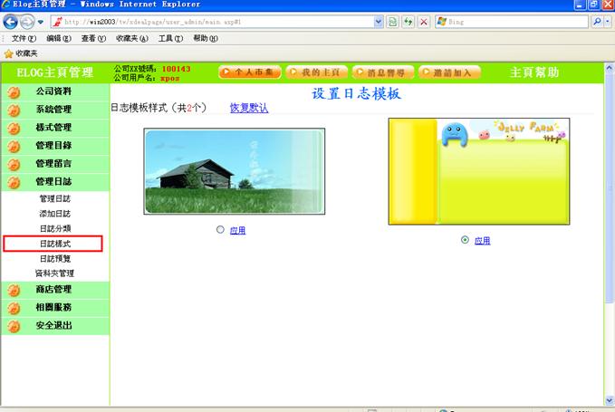Open the 查看(V) menu
615x412 pixels.
click(93, 39)
